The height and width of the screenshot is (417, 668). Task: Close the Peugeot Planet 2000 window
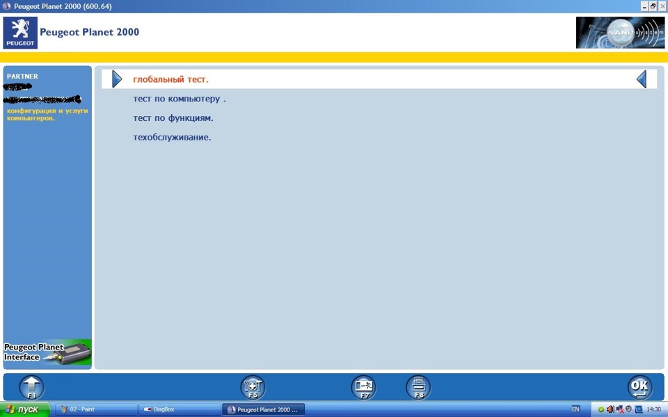(662, 6)
